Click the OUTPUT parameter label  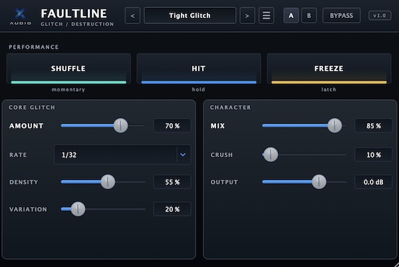[x=224, y=182]
